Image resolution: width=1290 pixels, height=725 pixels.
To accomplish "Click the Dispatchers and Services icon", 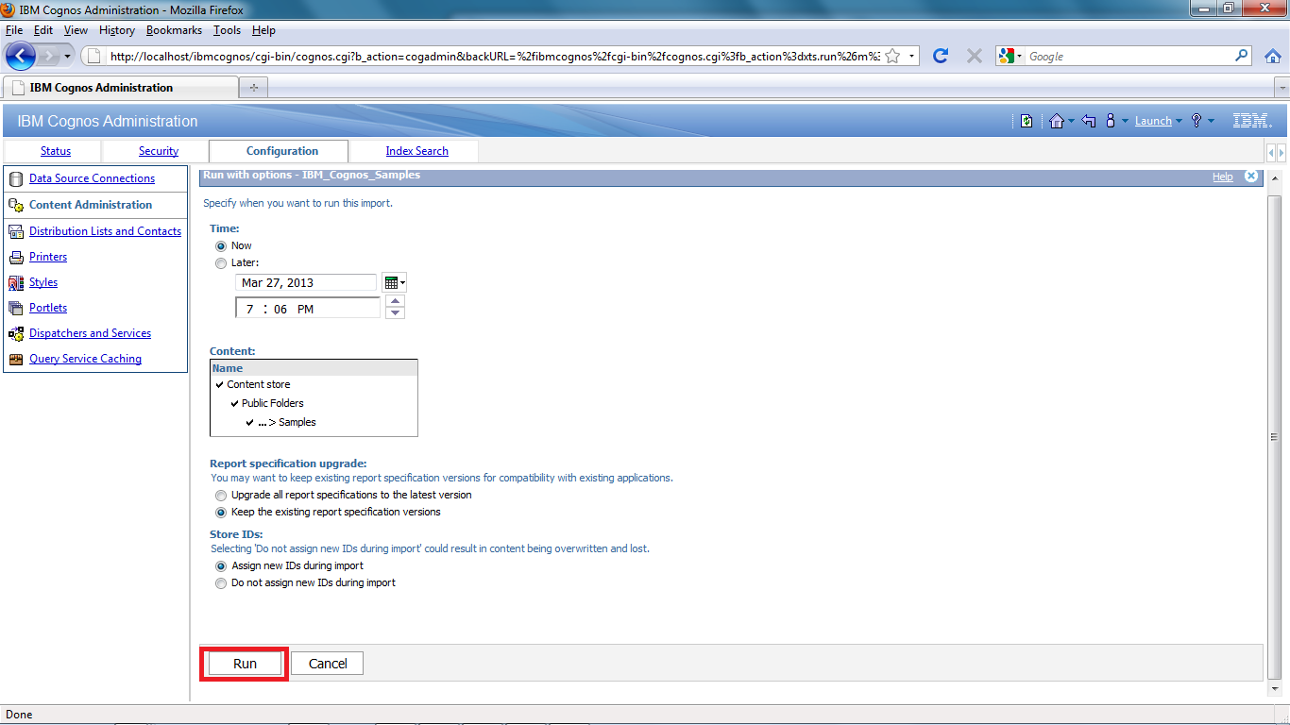I will (15, 333).
